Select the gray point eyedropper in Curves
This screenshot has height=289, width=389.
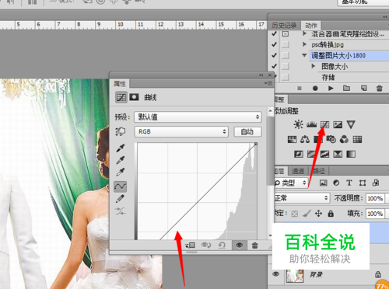(x=121, y=160)
